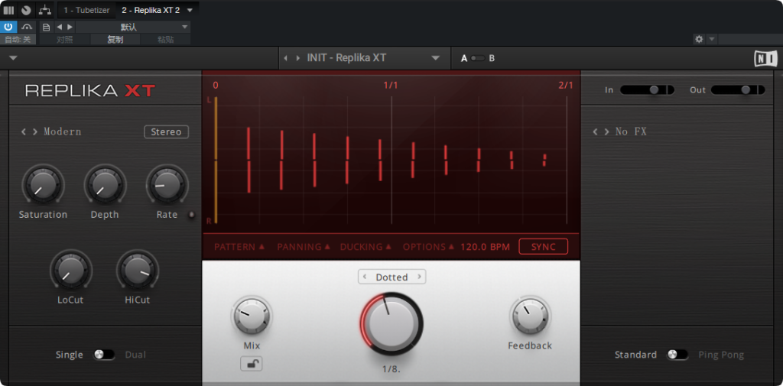Click the Saturation knob
This screenshot has height=386, width=783.
coord(43,185)
